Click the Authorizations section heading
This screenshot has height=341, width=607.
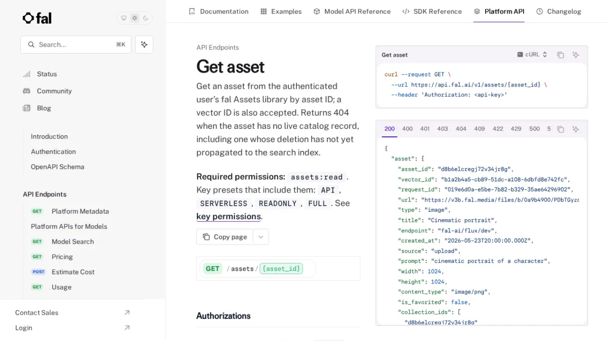tap(223, 316)
